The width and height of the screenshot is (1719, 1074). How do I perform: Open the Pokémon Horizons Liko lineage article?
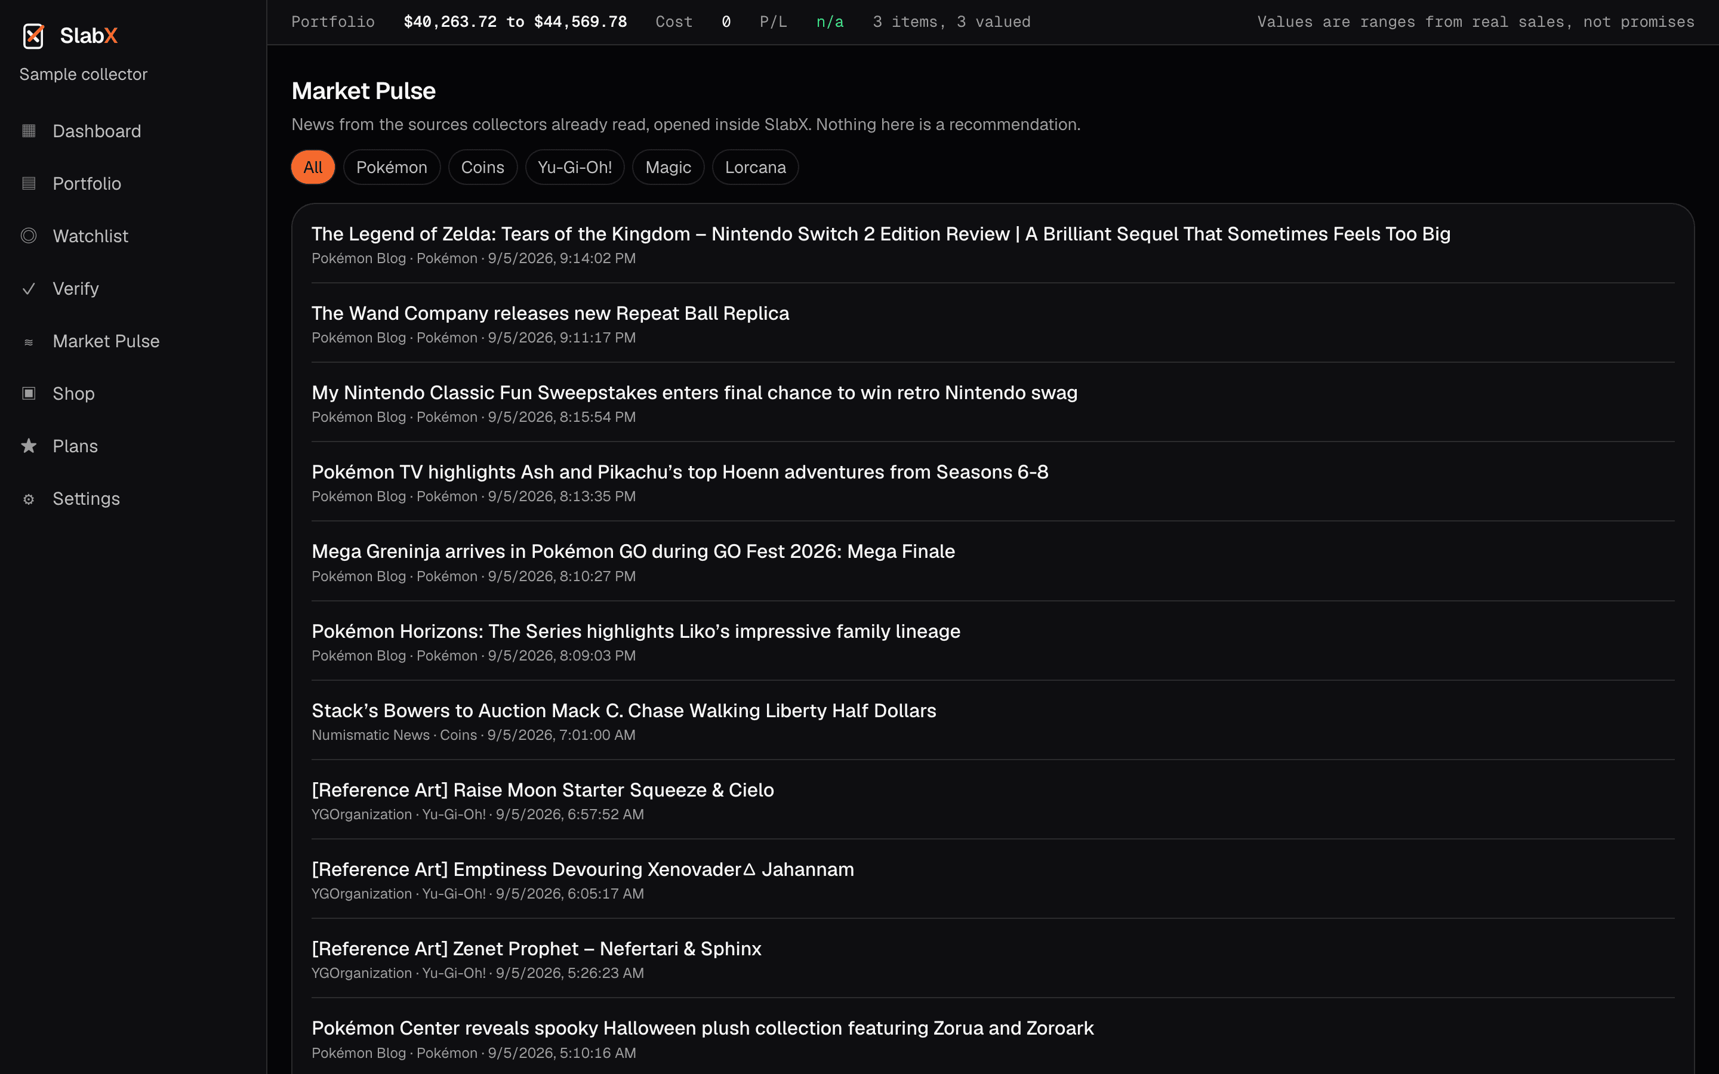coord(636,631)
